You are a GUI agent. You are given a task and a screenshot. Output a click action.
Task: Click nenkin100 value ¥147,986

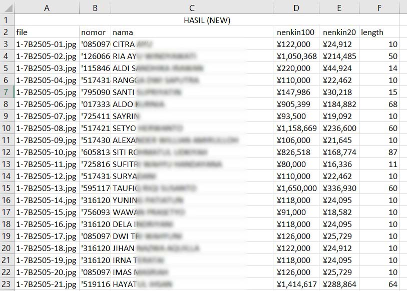coord(296,92)
